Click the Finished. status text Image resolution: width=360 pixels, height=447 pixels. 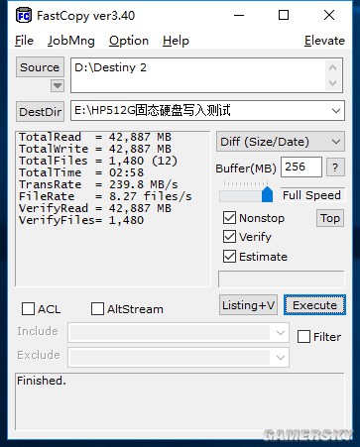coord(42,381)
